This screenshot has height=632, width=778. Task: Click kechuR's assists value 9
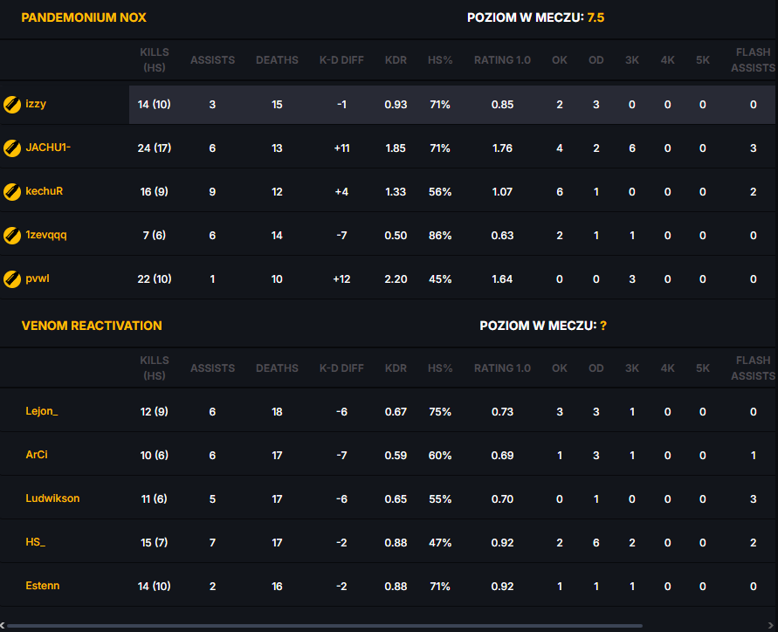coord(212,192)
